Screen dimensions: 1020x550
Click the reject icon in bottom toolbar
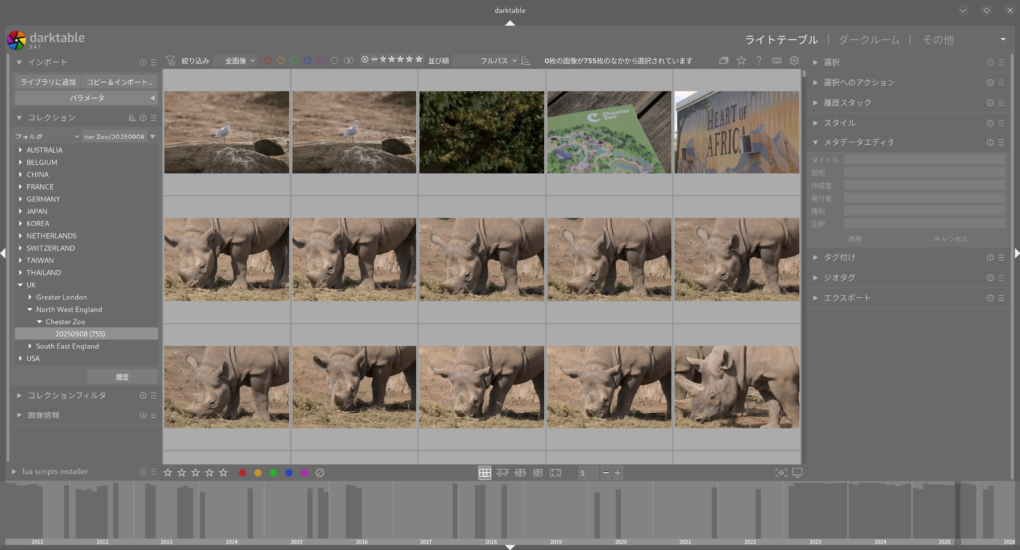320,473
